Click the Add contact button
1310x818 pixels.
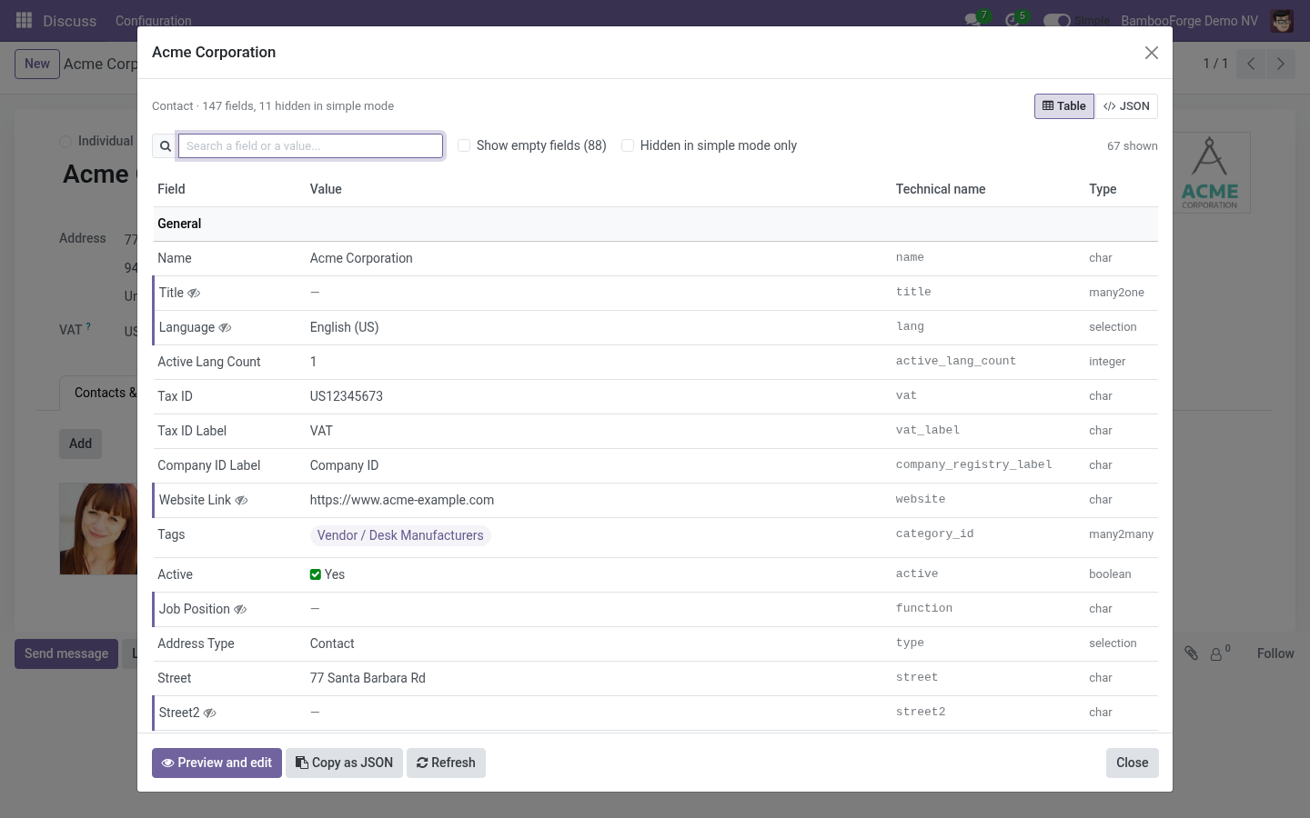coord(80,444)
